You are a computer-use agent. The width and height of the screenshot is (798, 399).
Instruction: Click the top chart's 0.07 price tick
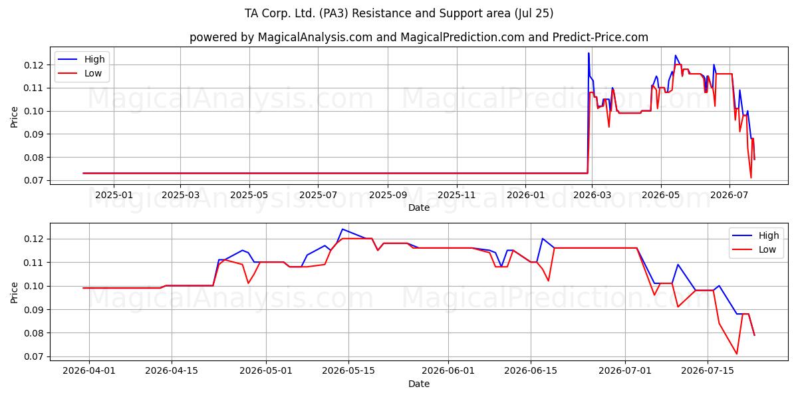[35, 180]
